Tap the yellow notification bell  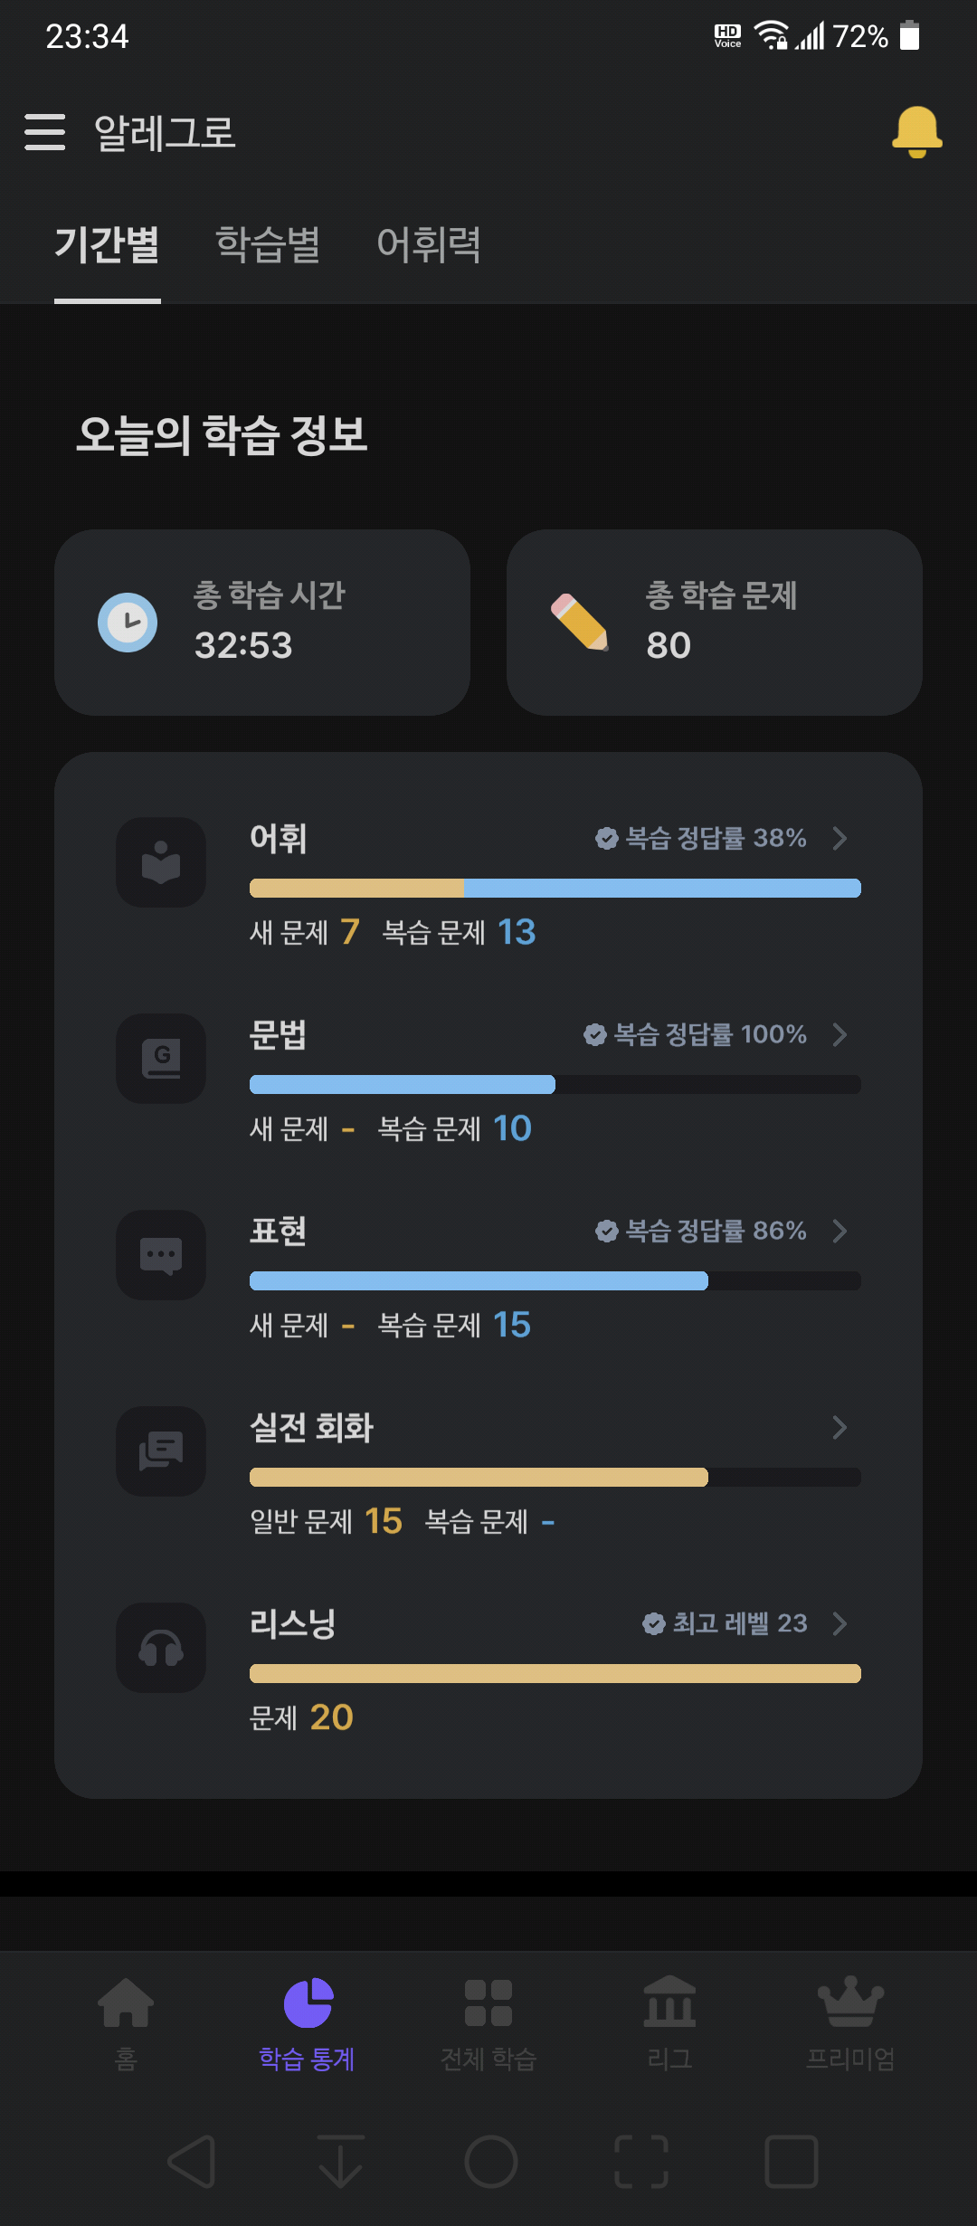pos(917,132)
